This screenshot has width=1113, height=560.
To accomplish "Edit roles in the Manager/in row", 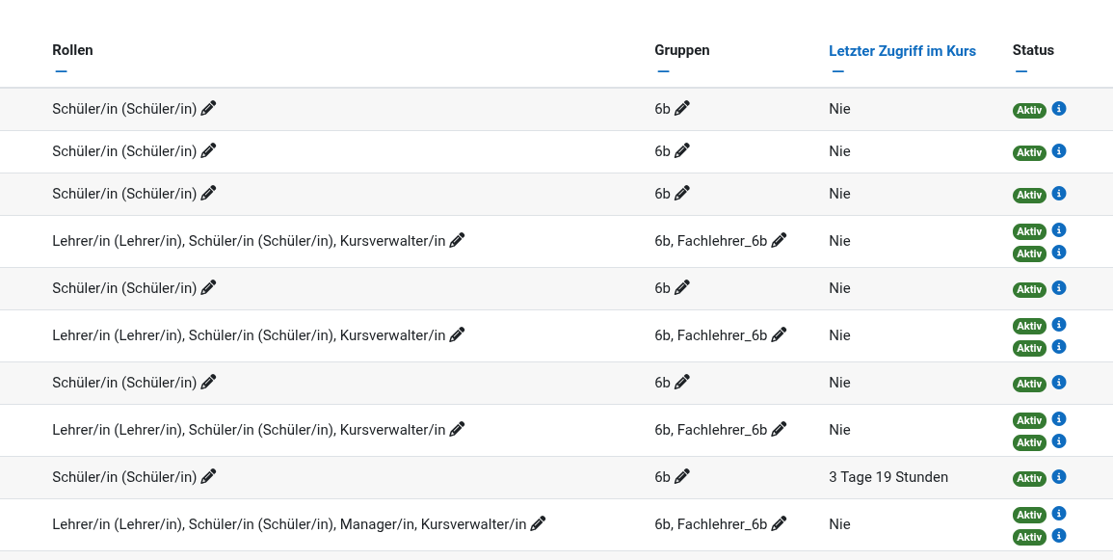I will pyautogui.click(x=538, y=524).
